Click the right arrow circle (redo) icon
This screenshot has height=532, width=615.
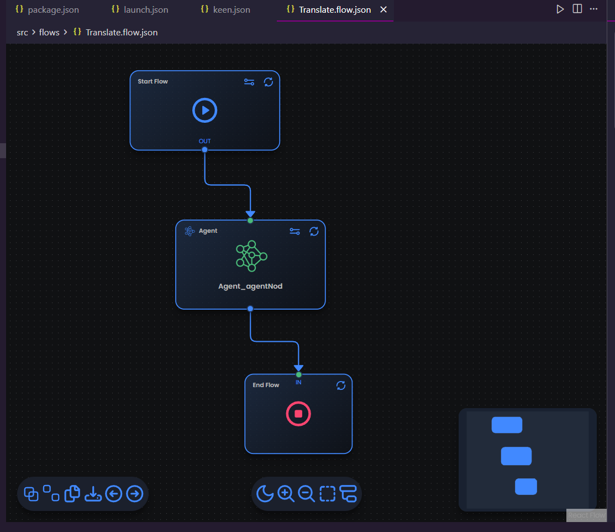point(134,494)
